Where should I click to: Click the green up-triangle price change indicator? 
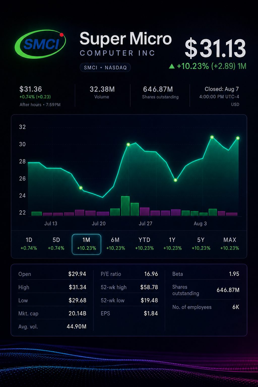point(172,66)
